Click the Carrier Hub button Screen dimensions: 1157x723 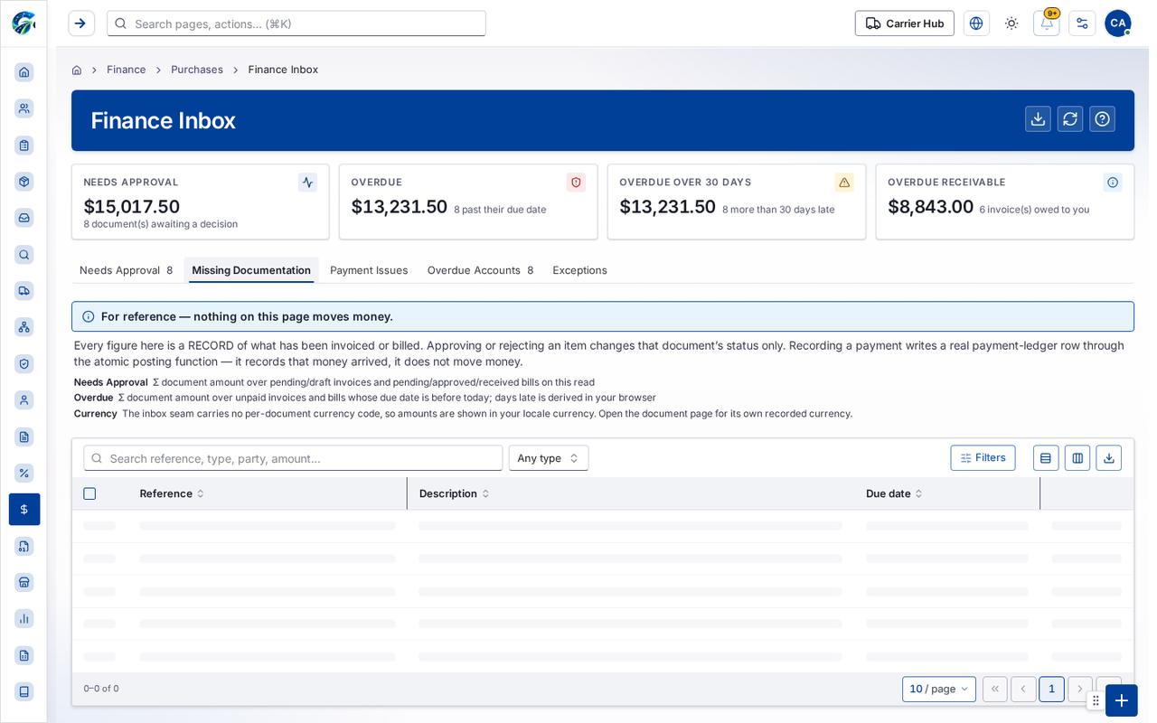[904, 23]
